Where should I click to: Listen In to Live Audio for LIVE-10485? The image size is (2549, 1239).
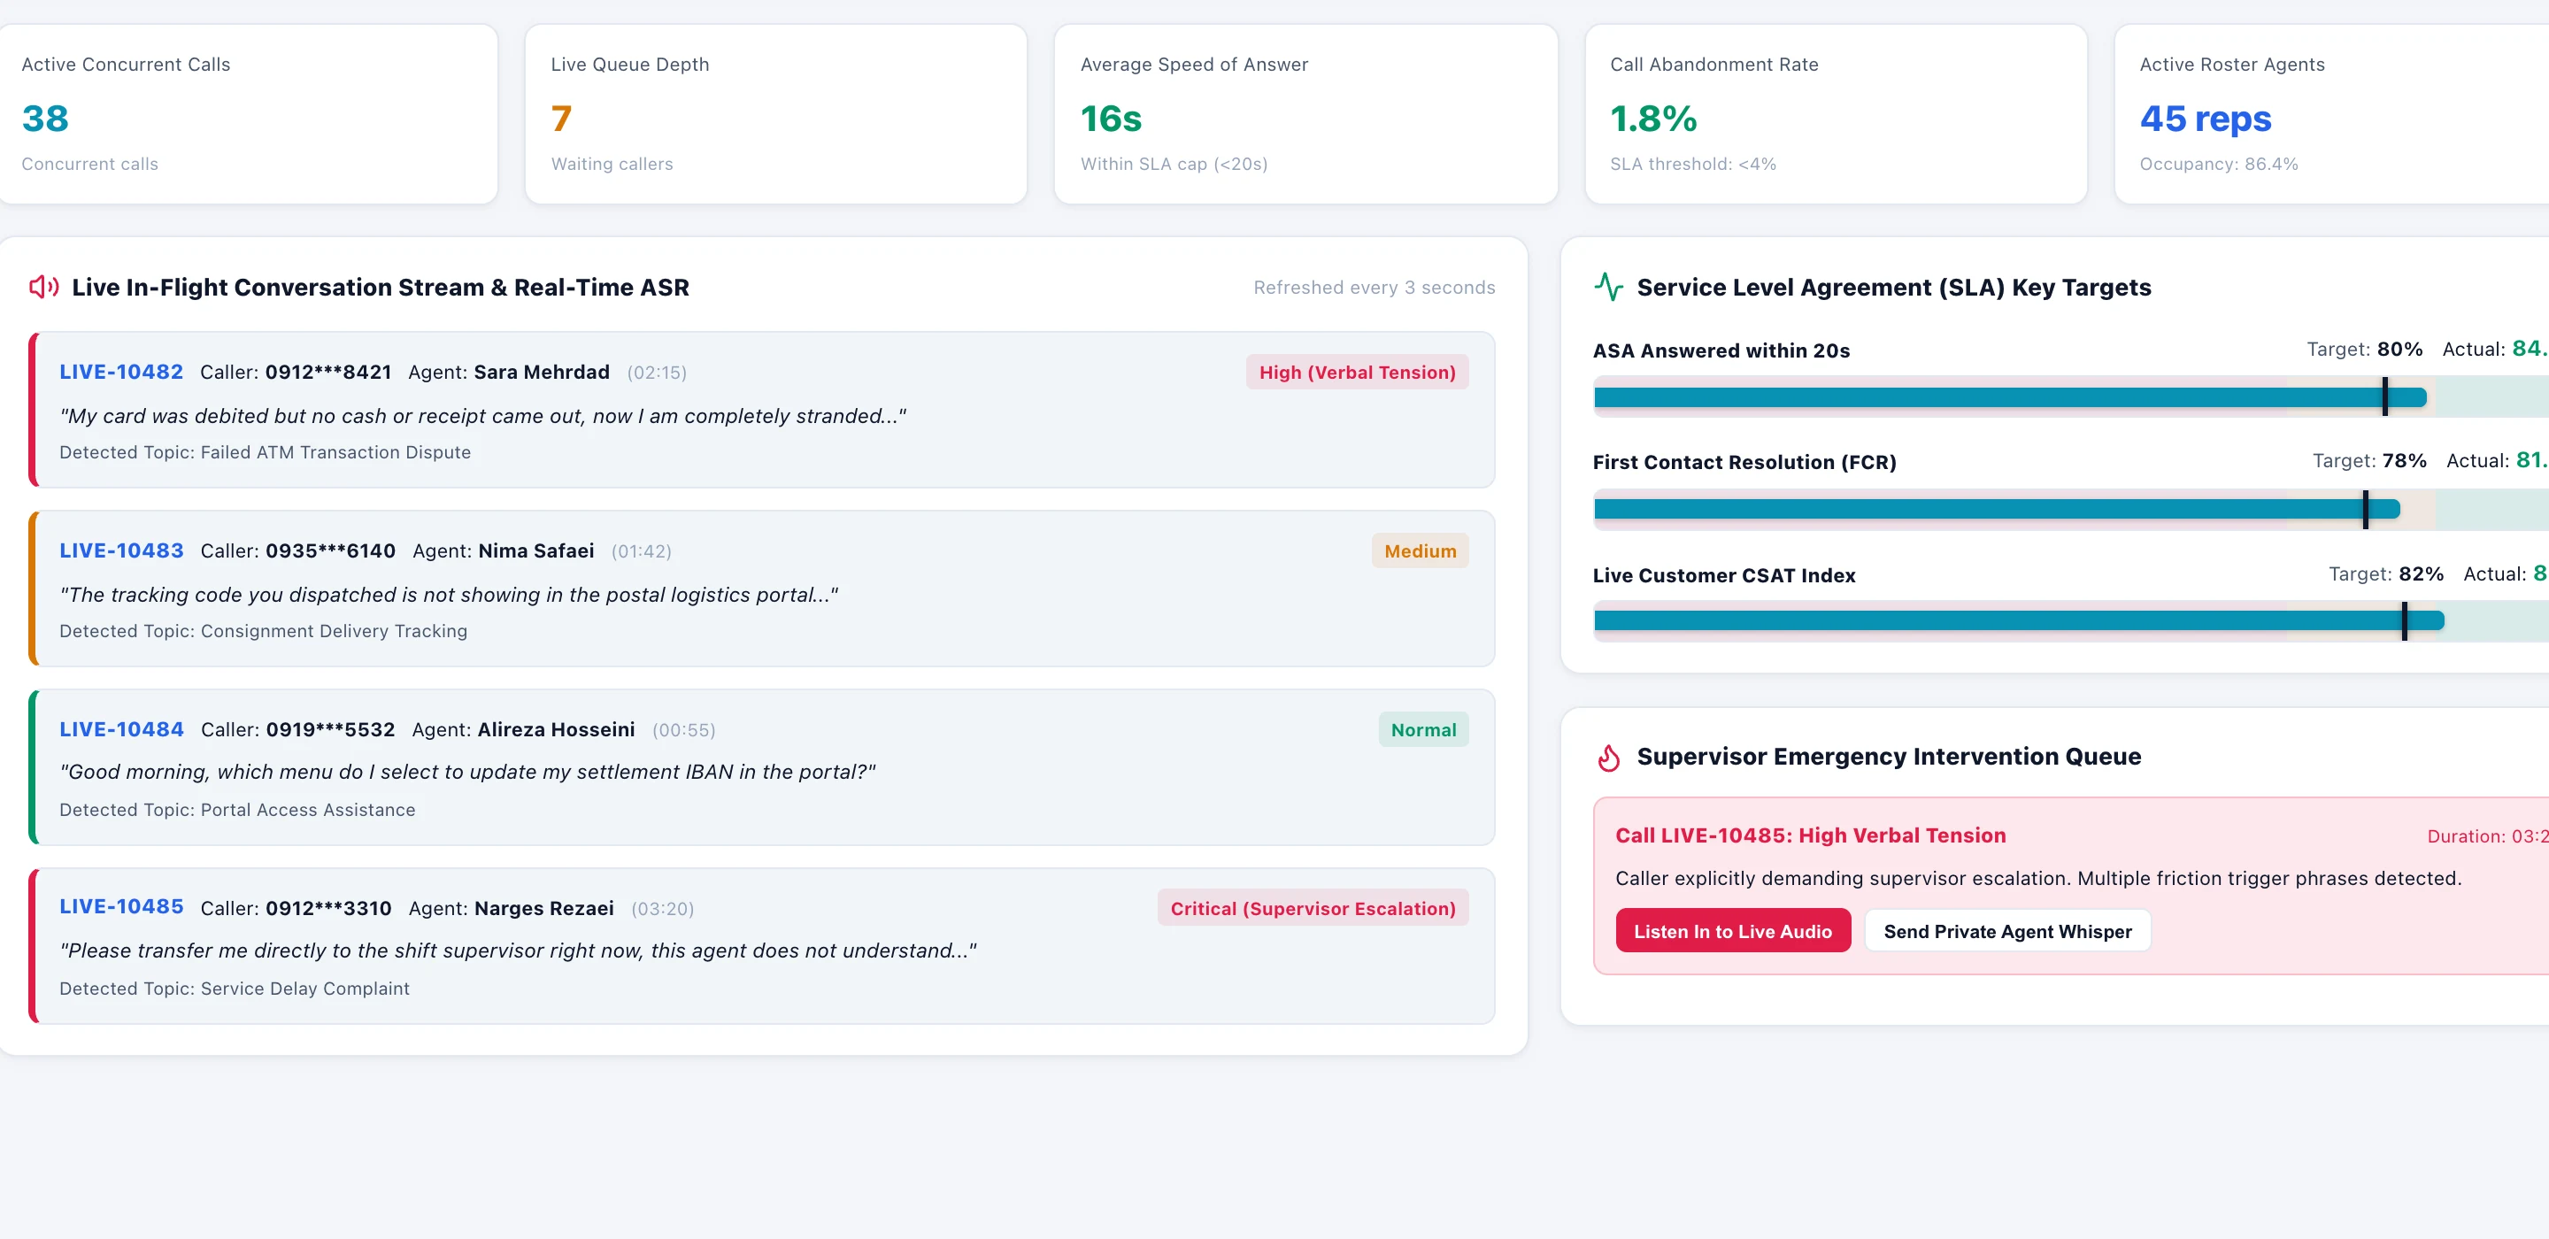point(1733,931)
